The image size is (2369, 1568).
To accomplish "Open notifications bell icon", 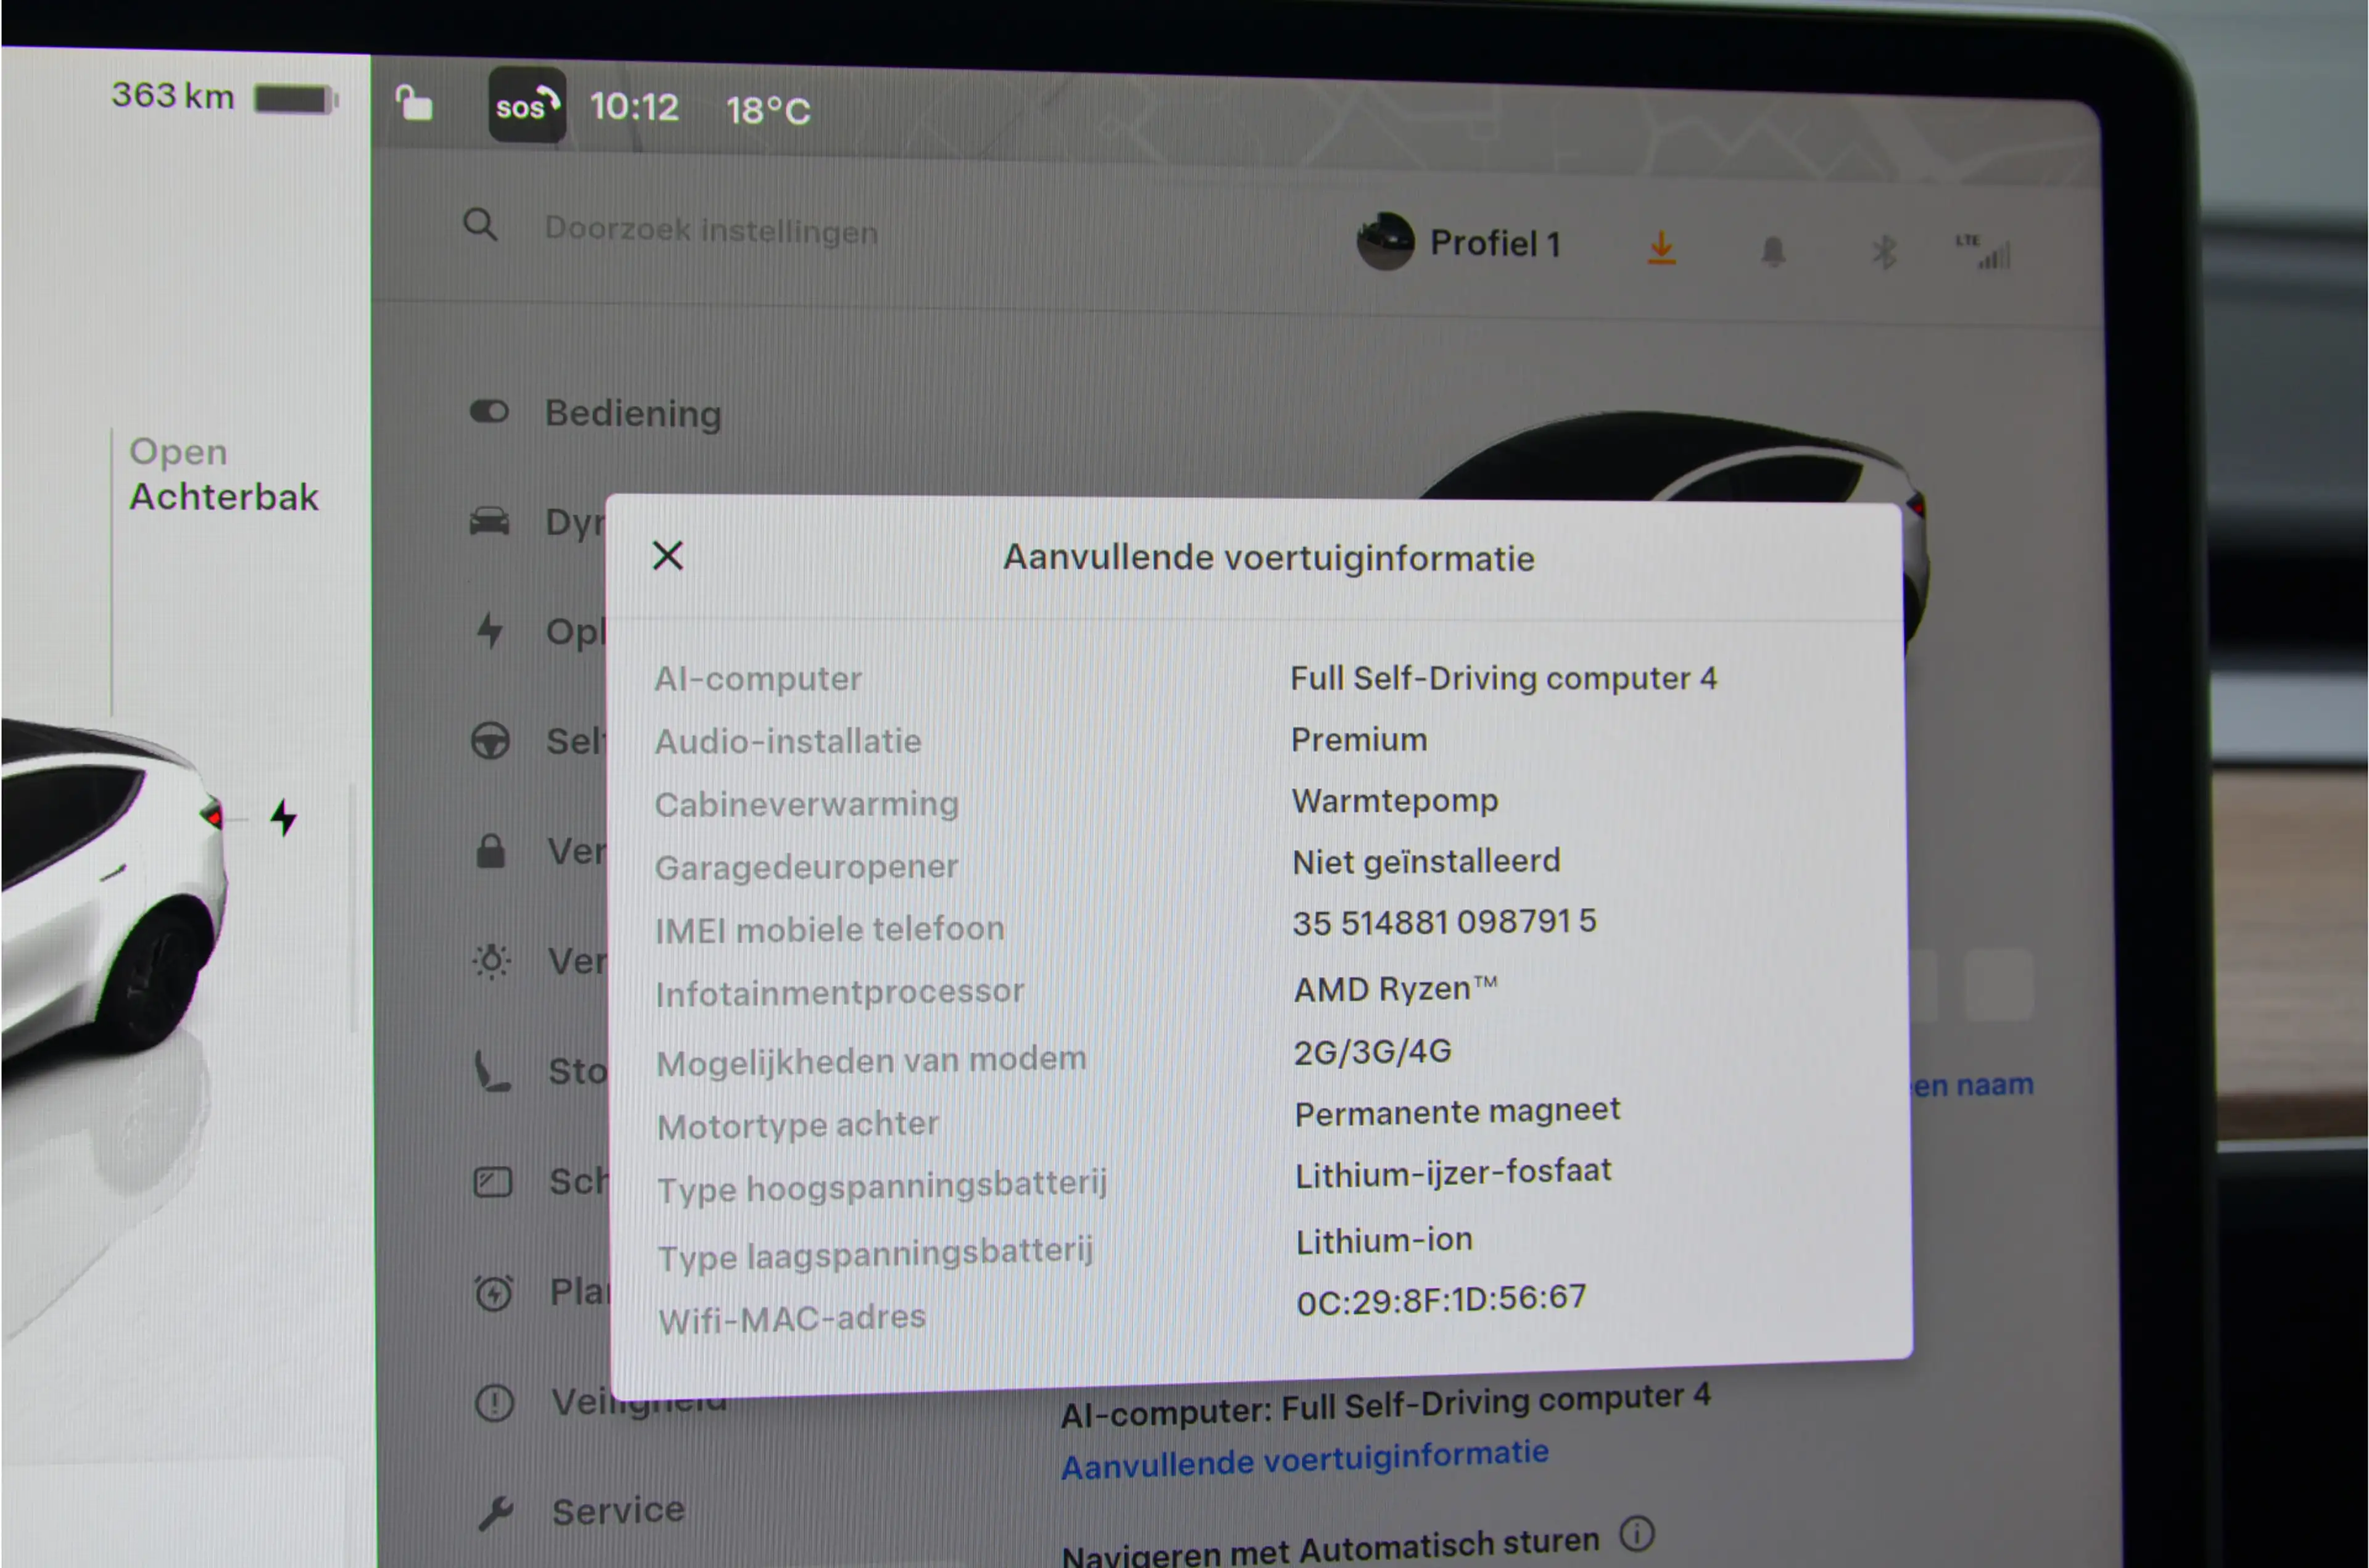I will (1773, 251).
